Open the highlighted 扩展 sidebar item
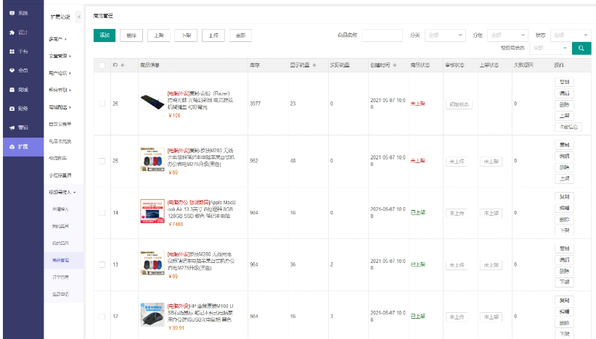596x339 pixels. pyautogui.click(x=23, y=147)
